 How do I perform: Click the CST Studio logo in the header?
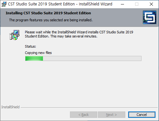coord(149,17)
